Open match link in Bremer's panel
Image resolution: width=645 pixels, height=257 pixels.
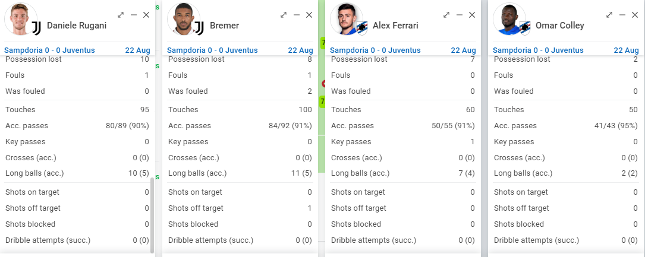[x=213, y=50]
